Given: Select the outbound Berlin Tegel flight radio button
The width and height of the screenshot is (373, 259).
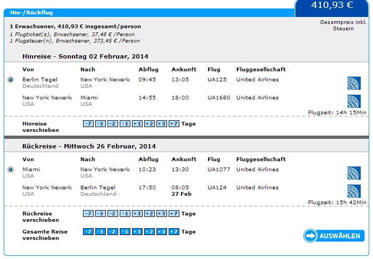Looking at the screenshot, I should [11, 80].
